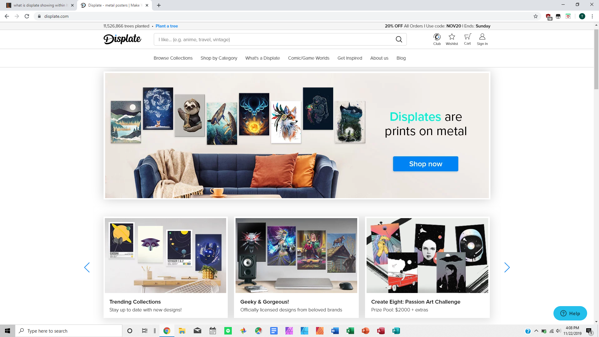Click the Passion Art Challenge thumbnail image

(427, 255)
